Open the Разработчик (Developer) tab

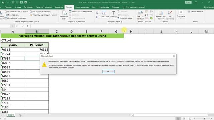point(104,7)
